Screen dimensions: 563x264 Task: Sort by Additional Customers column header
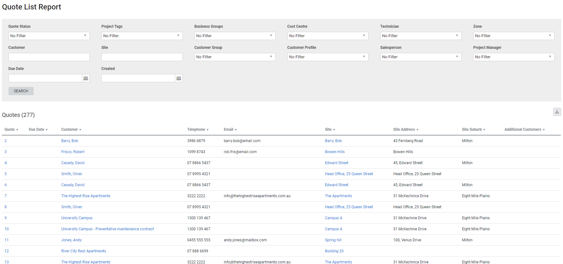[x=523, y=129]
